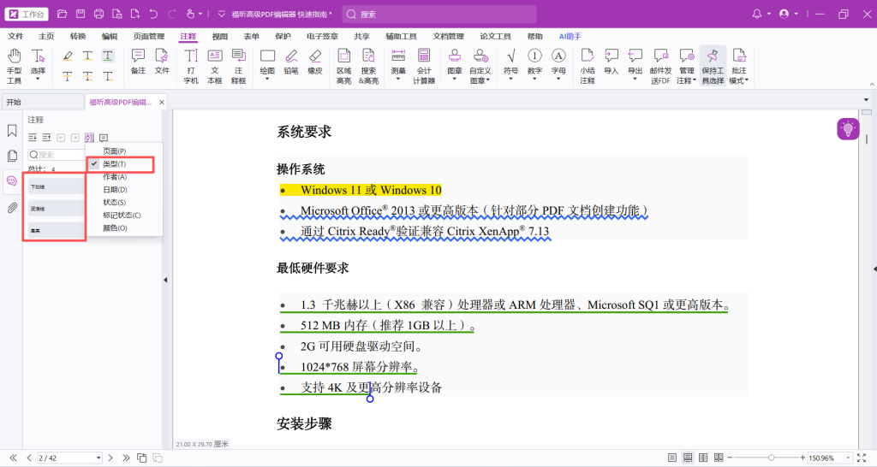877x467 pixels.
Task: Click the 工作台 workbench button
Action: click(x=27, y=14)
